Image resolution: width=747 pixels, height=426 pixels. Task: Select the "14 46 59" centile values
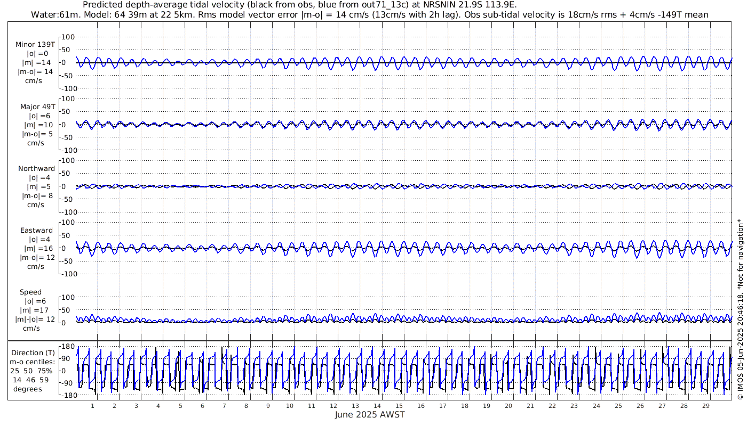pos(32,380)
